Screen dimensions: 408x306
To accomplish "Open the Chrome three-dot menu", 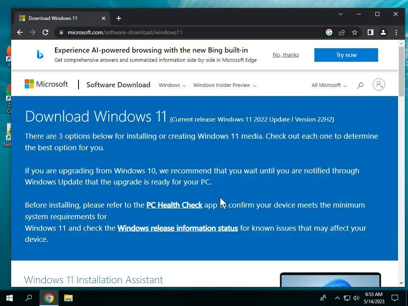I will pos(396,32).
